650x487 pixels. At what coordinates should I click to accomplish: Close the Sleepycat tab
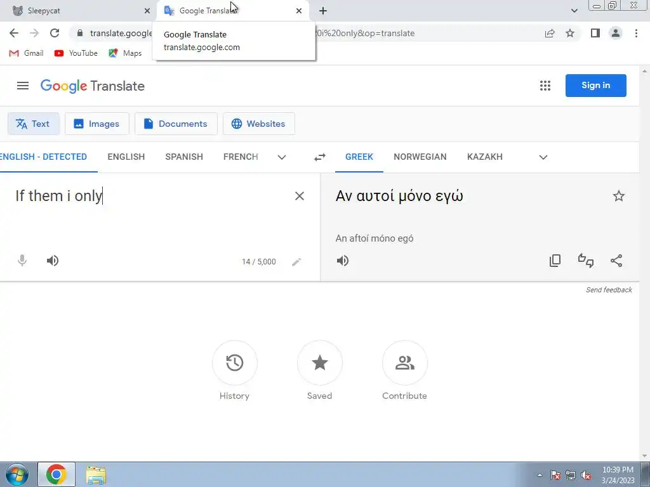[x=147, y=11]
